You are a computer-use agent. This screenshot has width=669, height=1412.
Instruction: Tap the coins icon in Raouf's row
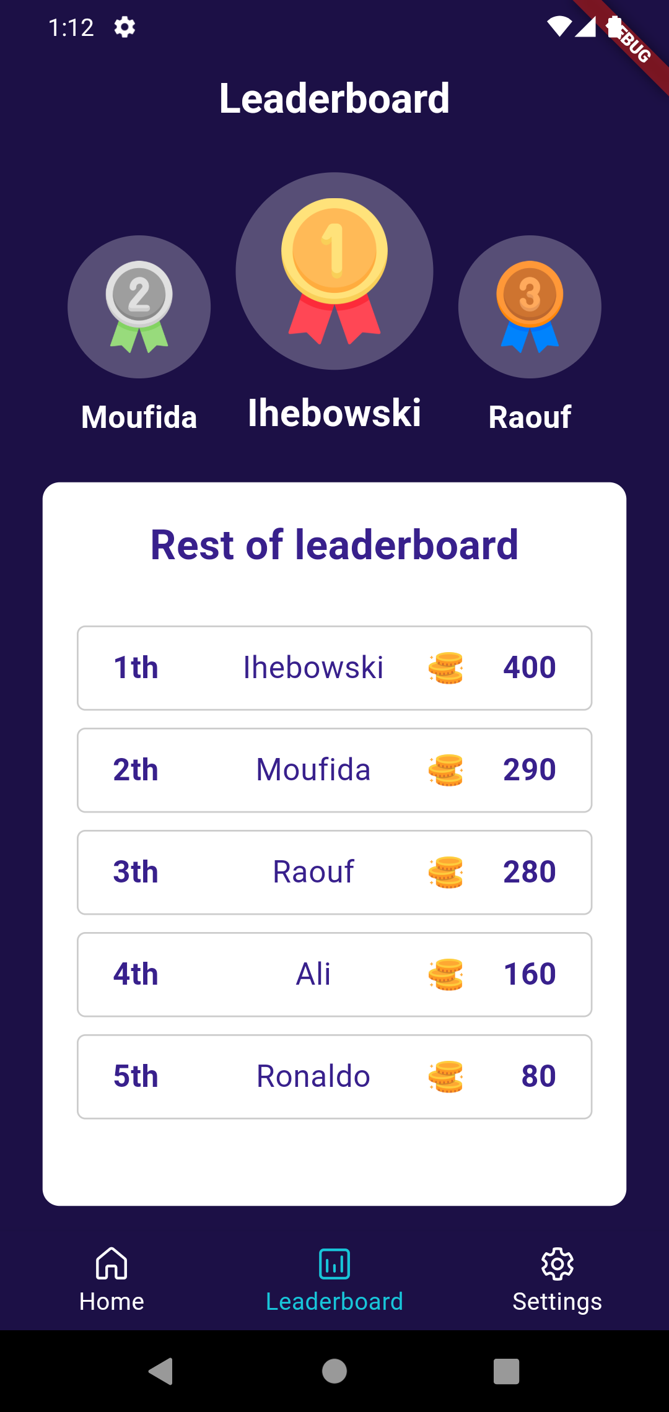pos(447,872)
